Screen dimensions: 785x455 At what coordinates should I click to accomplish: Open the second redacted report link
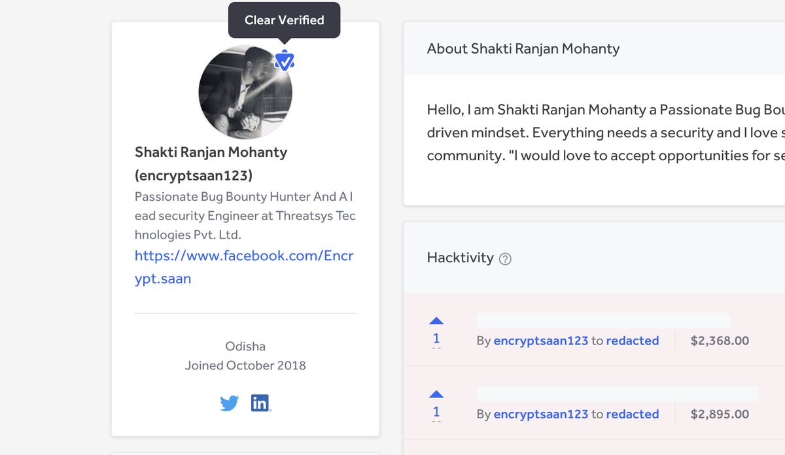coord(633,414)
